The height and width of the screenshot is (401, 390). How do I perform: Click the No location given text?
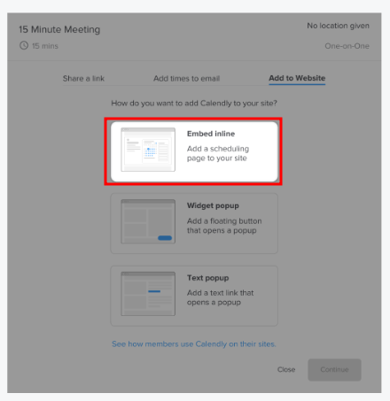[x=338, y=26]
